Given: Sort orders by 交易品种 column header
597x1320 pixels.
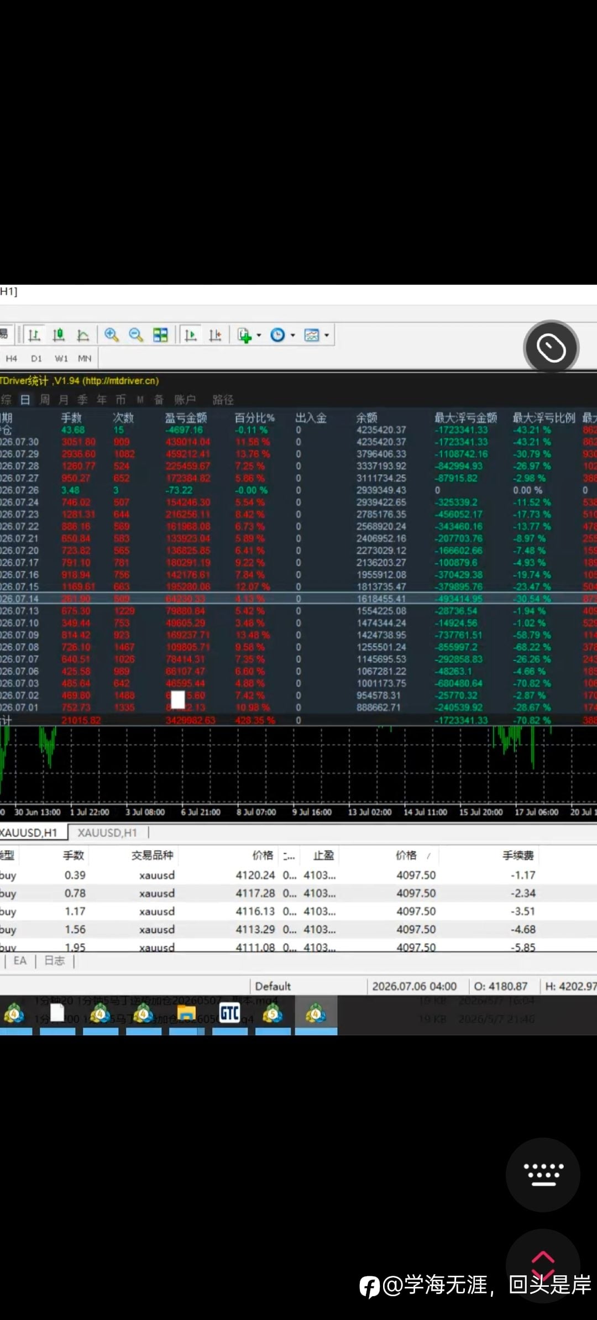Looking at the screenshot, I should [x=153, y=855].
